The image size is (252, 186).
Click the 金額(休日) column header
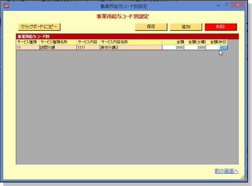pos(217,42)
